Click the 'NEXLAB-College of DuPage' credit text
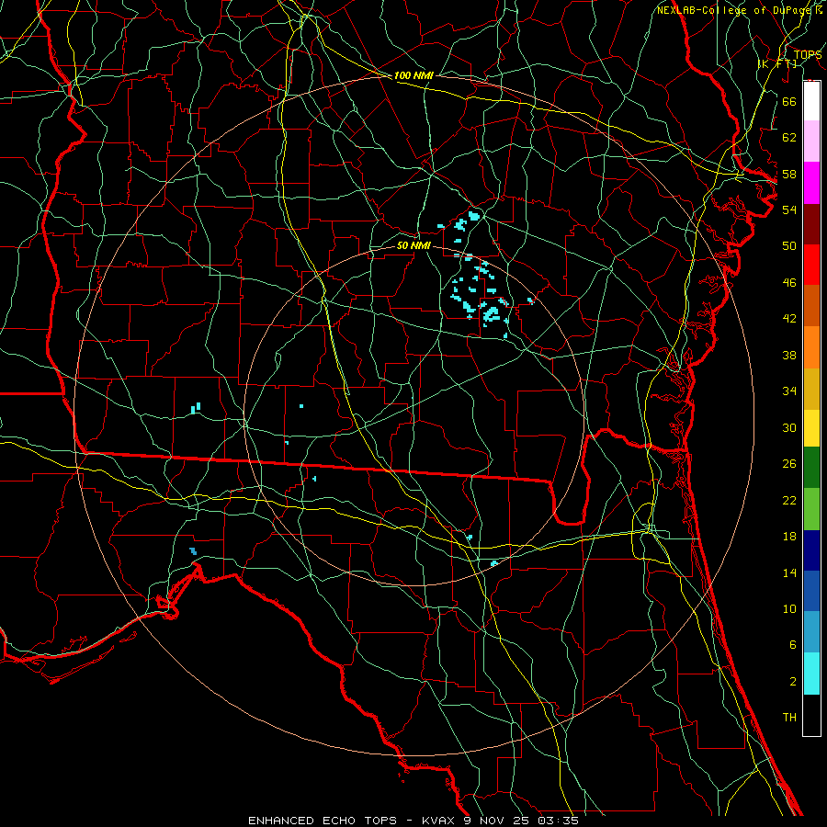 pos(733,10)
